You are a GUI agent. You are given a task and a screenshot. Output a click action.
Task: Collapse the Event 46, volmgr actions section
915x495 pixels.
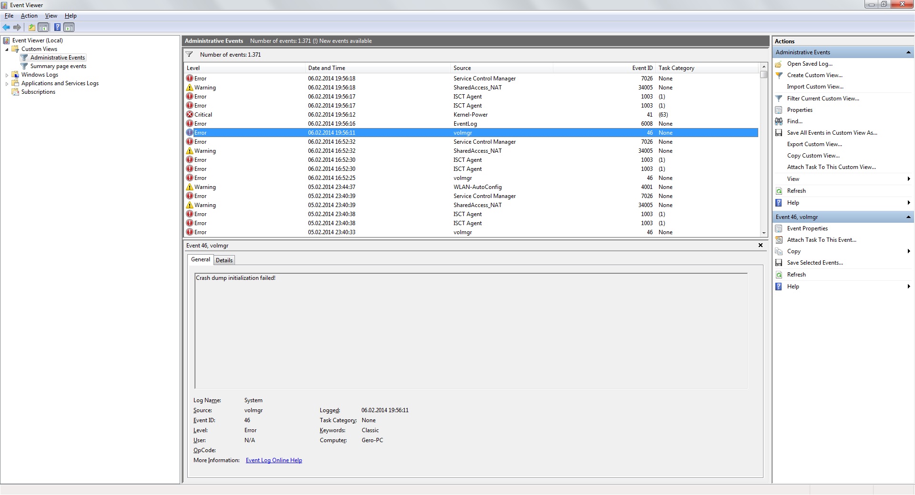point(908,217)
